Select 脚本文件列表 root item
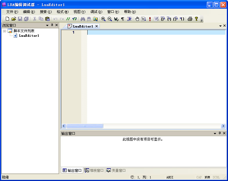This screenshot has width=228, height=181. click(24, 31)
